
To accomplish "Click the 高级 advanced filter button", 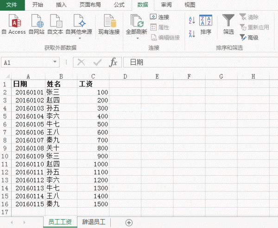I will pos(249,37).
